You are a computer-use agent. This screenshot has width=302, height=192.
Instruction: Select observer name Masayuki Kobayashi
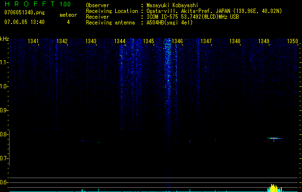[172, 5]
